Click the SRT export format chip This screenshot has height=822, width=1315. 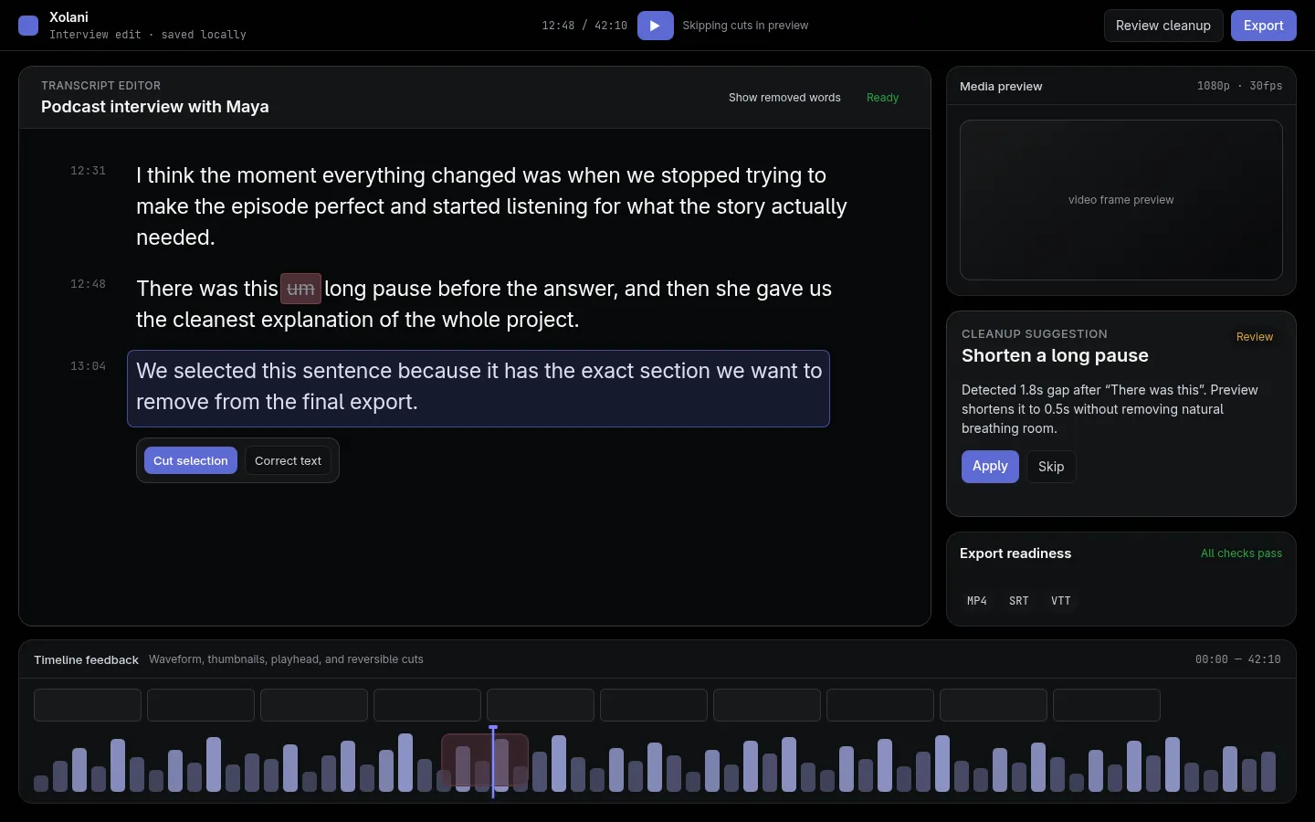(x=1019, y=601)
